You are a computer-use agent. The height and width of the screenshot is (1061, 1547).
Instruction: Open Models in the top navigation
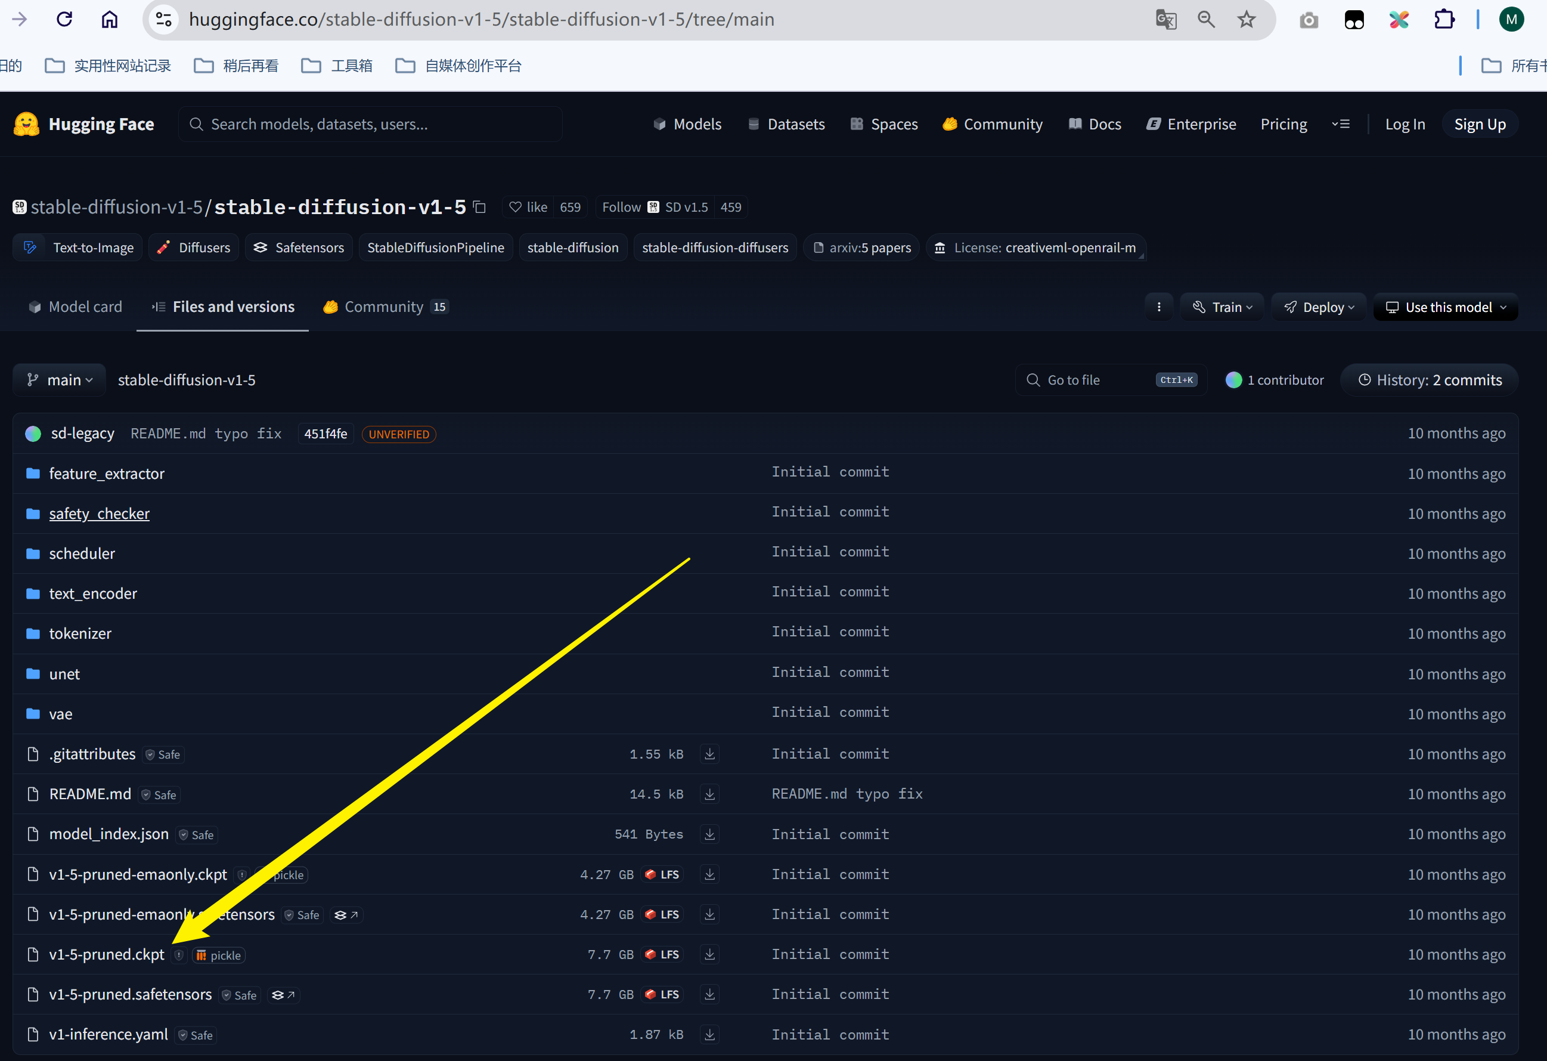coord(687,125)
